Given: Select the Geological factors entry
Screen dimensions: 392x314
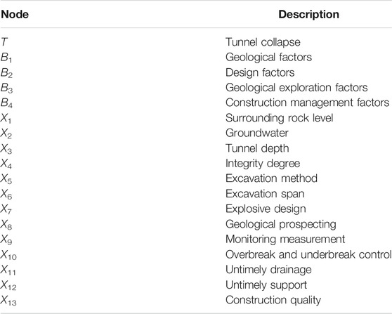Looking at the screenshot, I should coord(268,57).
